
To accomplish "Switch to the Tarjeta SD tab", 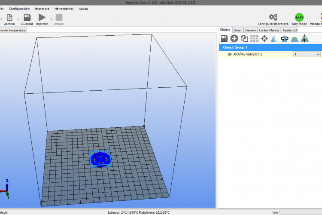I will pos(289,30).
